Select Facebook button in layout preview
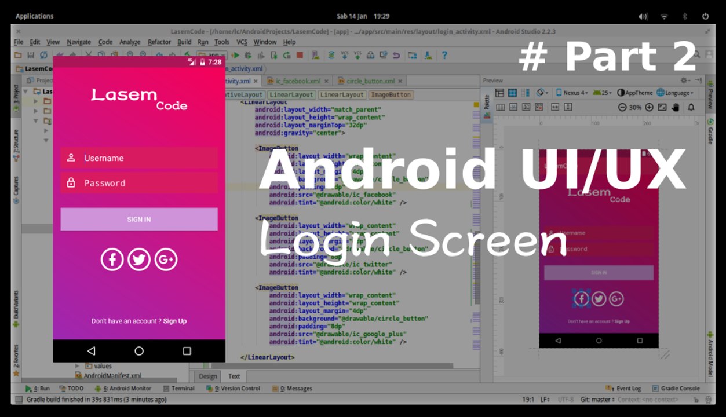Viewport: 726px width, 417px height. 581,299
